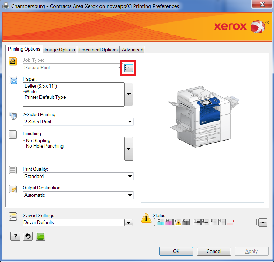The image size is (274, 262).
Task: Check the magenta toner level icon
Action: [x=169, y=222]
